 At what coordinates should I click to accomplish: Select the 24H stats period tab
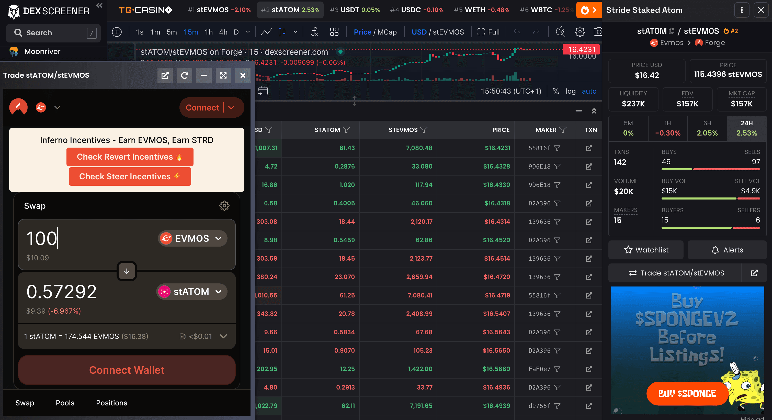pyautogui.click(x=746, y=128)
